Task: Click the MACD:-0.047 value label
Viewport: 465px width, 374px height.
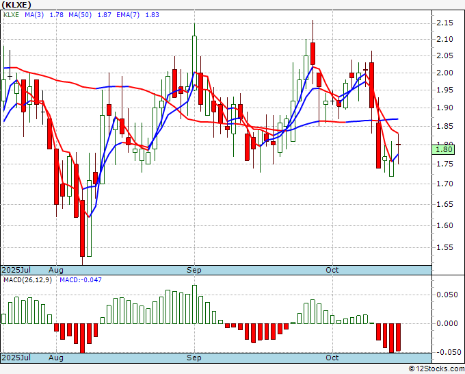Action: coord(81,280)
